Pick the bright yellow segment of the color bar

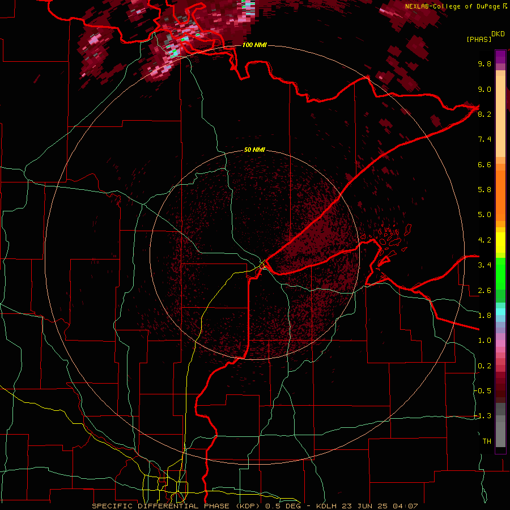(500, 243)
